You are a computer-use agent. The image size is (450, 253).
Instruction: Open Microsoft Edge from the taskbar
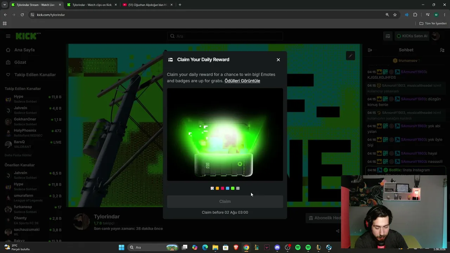(x=205, y=247)
